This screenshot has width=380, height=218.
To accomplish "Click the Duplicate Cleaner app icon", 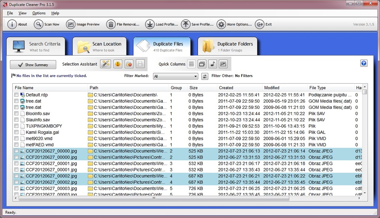I will click(5, 4).
